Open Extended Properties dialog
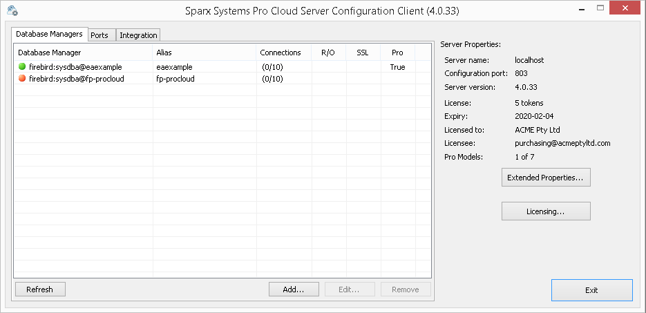The image size is (646, 313). pos(546,178)
